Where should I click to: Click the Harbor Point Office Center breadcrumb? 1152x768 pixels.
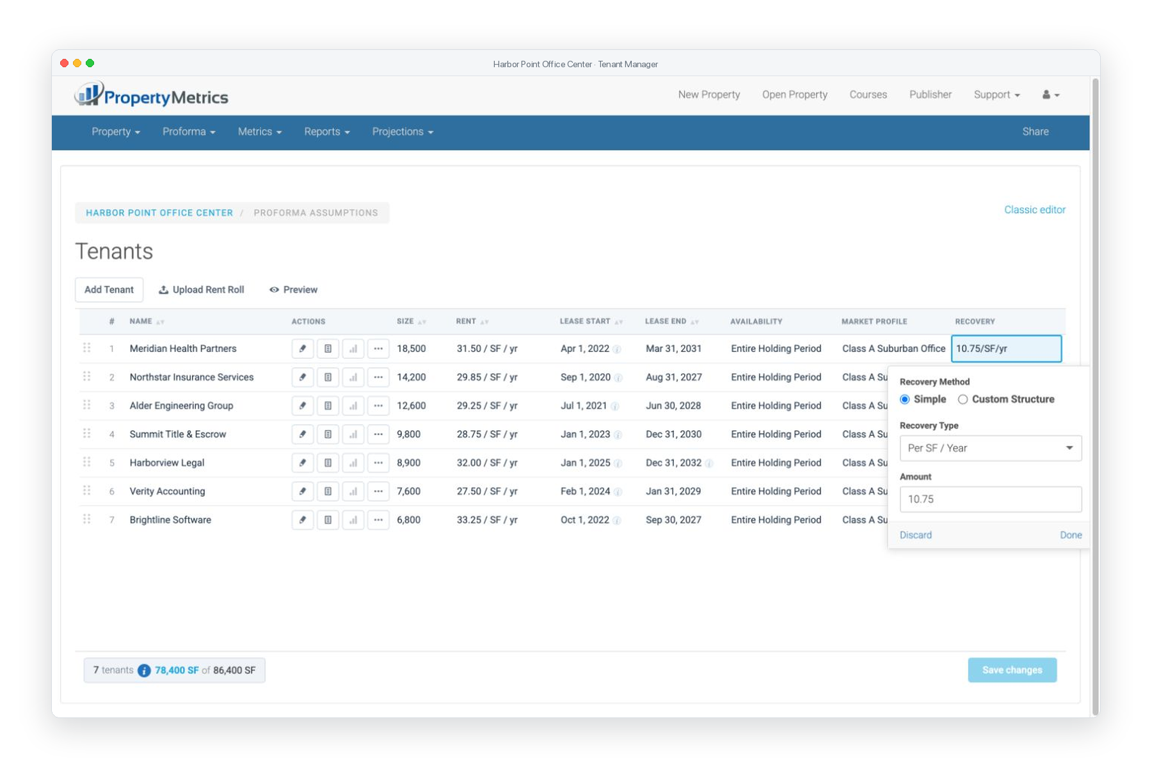pyautogui.click(x=159, y=213)
